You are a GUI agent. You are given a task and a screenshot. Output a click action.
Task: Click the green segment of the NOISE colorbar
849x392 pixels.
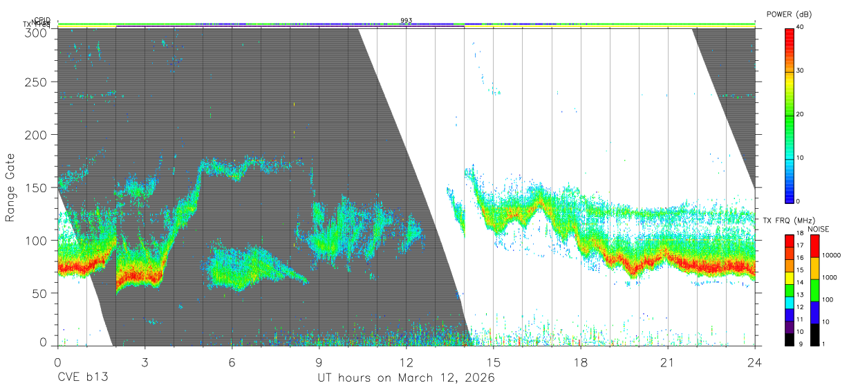click(x=814, y=290)
